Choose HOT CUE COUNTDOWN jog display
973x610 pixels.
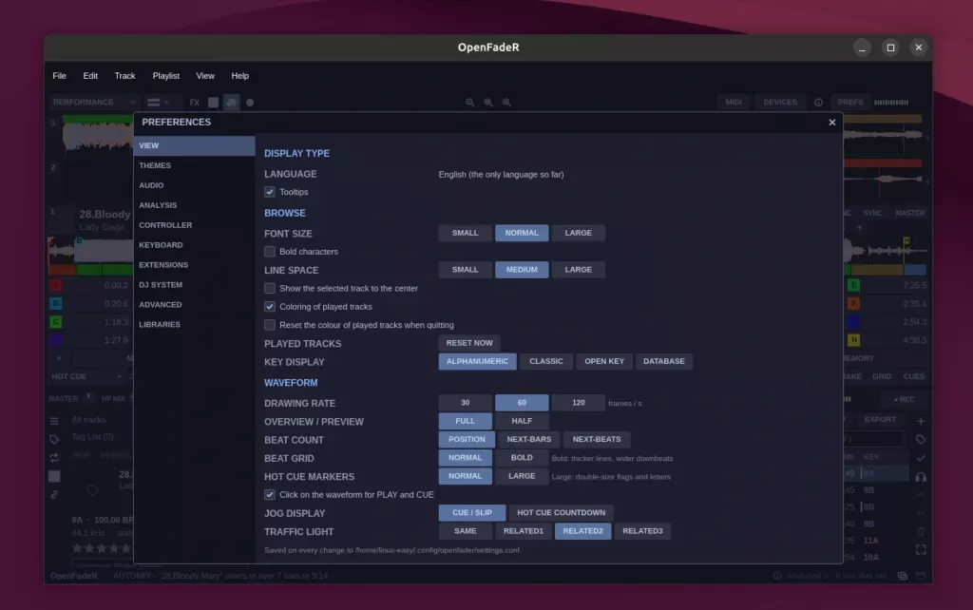coord(561,512)
